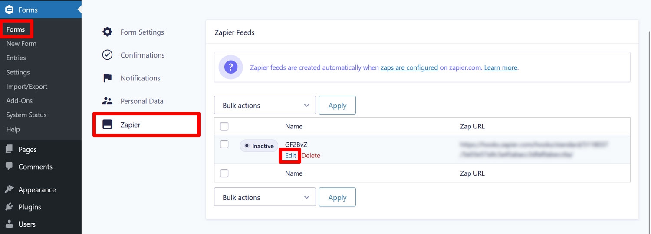Screen dimensions: 651x234
Task: Toggle the Inactive status on GF2BvZ feed
Action: coord(259,146)
